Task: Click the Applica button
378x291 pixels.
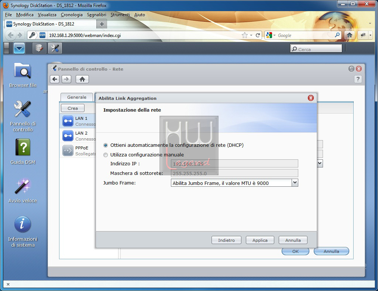Action: point(260,240)
